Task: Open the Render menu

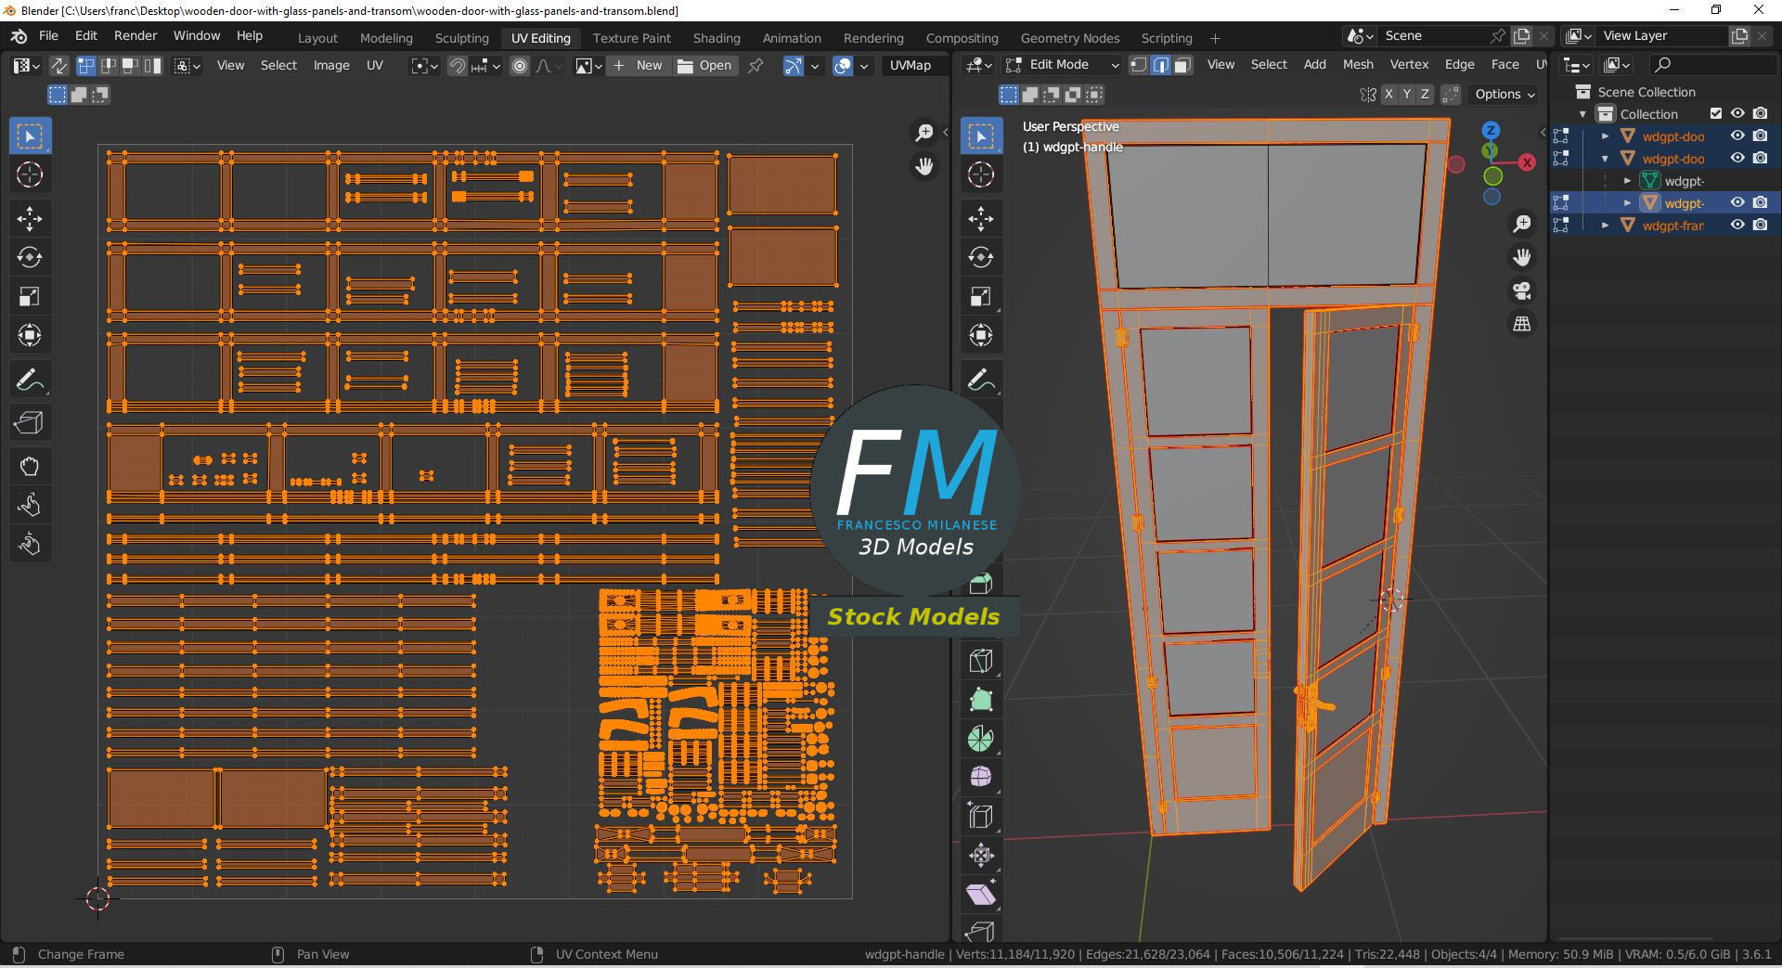Action: (x=136, y=35)
